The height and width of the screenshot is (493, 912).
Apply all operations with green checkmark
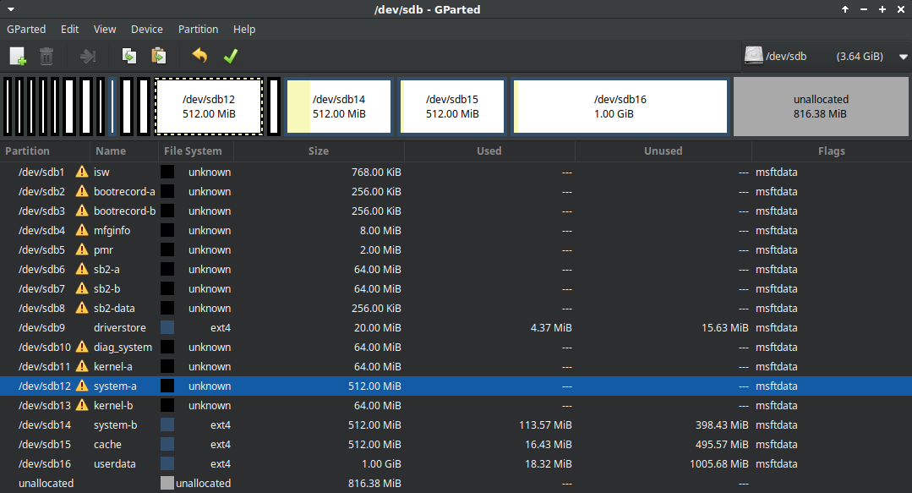(x=231, y=56)
